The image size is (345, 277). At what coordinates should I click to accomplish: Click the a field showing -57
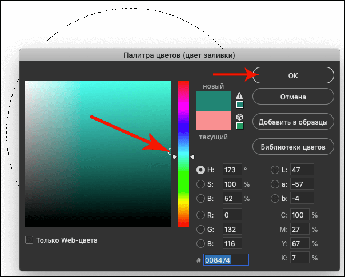302,184
